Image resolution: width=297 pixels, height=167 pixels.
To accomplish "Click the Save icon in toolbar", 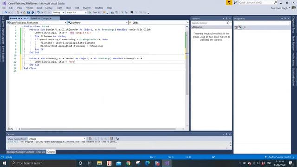I will (29, 13).
